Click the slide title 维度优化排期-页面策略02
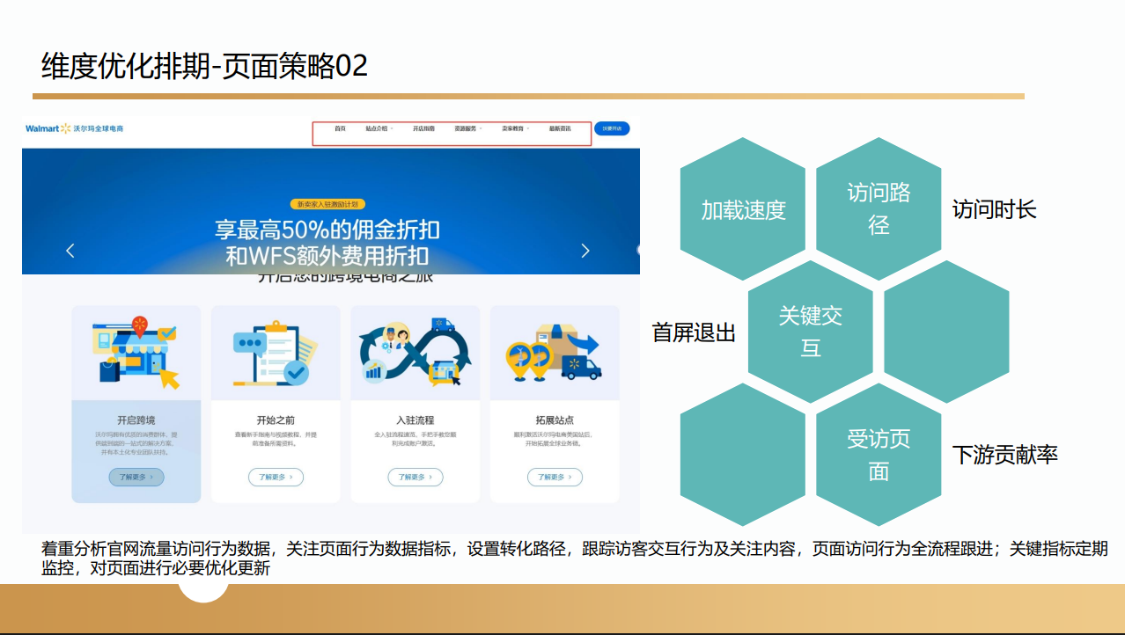This screenshot has height=635, width=1125. click(x=204, y=66)
